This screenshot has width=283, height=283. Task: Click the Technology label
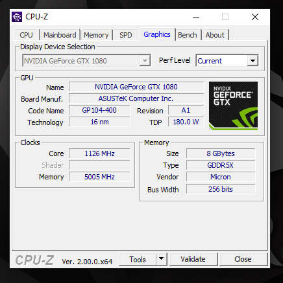45,122
